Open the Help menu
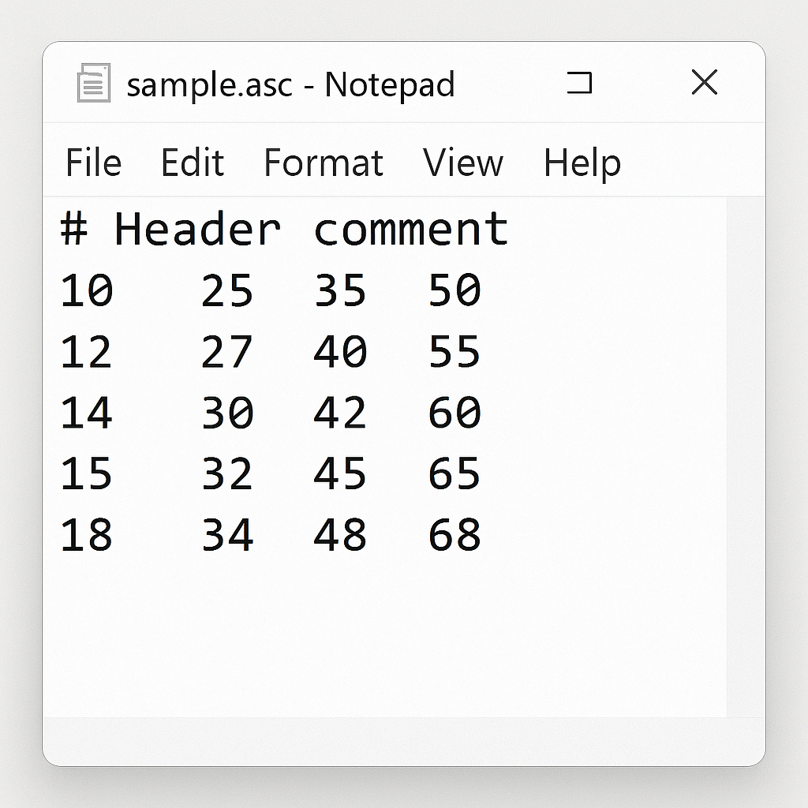The width and height of the screenshot is (808, 808). (582, 164)
